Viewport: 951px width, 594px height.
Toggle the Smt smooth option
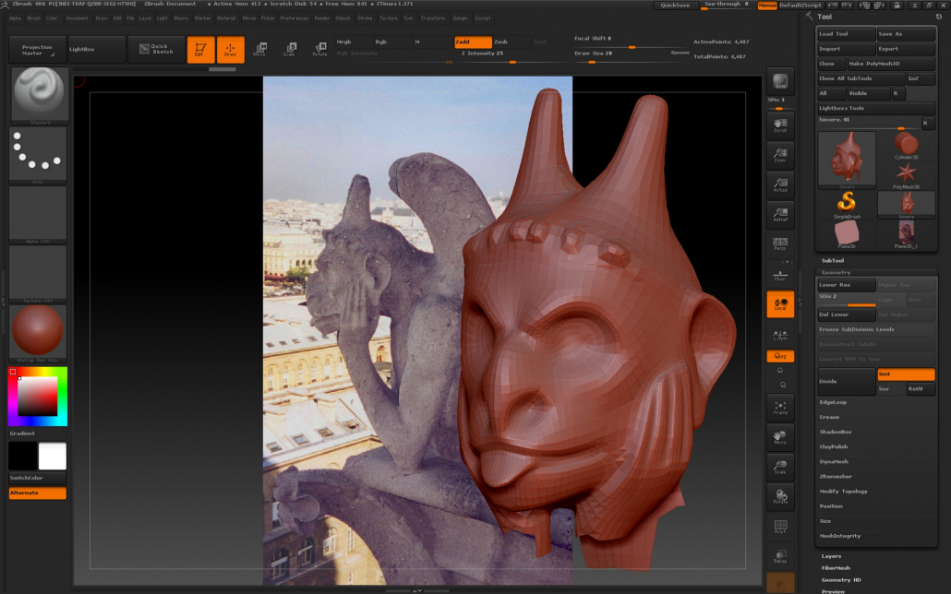(x=905, y=374)
